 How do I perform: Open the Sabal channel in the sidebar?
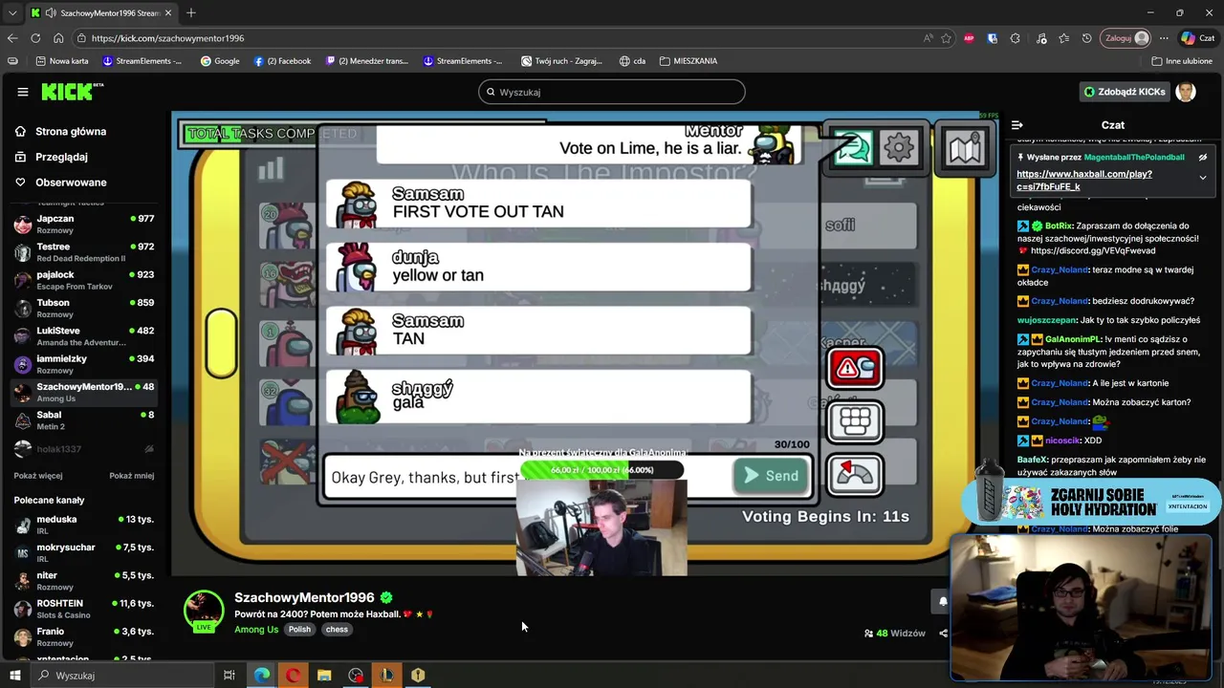point(84,420)
